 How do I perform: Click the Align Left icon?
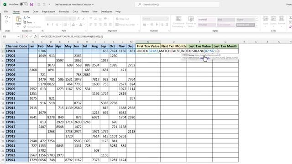[91, 25]
